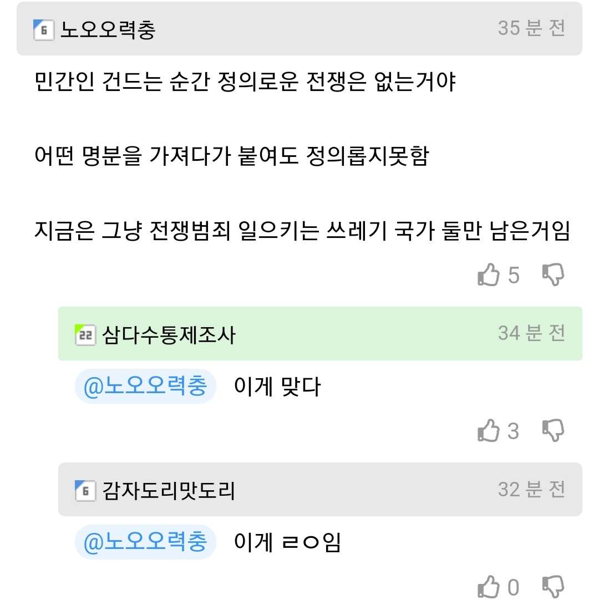Click the level 22 badge beside 삼다수통제조사
Screen dimensions: 599x600
[x=85, y=334]
